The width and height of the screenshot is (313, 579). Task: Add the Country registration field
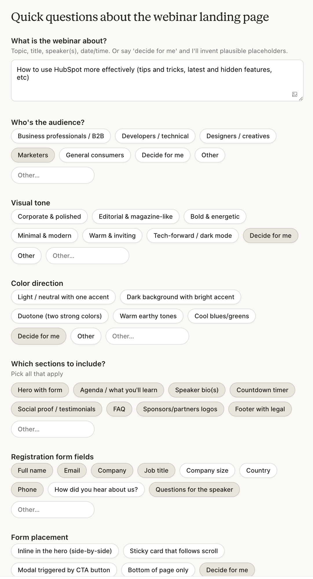pyautogui.click(x=258, y=471)
